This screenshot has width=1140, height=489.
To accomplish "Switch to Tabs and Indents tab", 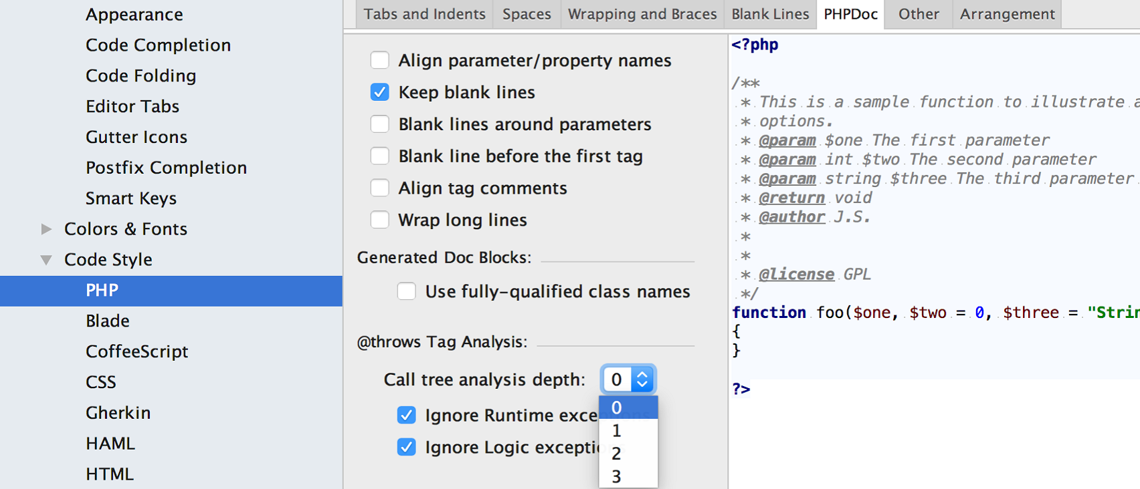I will (x=424, y=14).
